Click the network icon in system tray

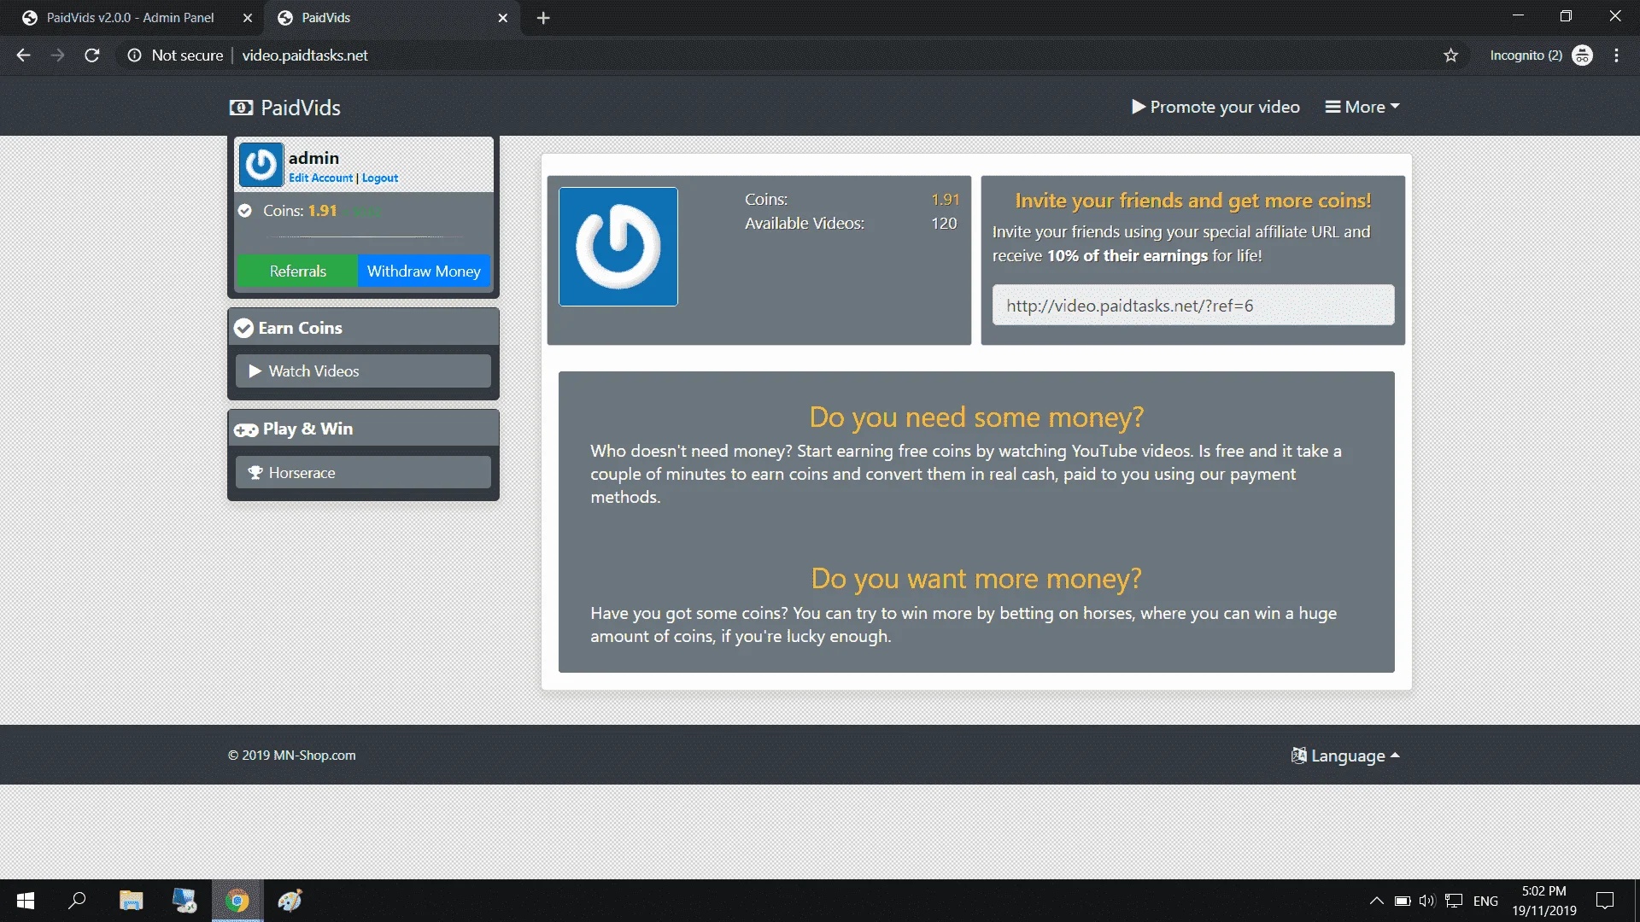click(x=1454, y=901)
